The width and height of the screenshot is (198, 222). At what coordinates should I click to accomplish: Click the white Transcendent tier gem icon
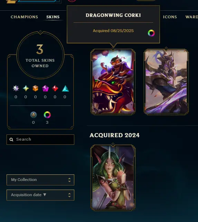pyautogui.click(x=16, y=88)
